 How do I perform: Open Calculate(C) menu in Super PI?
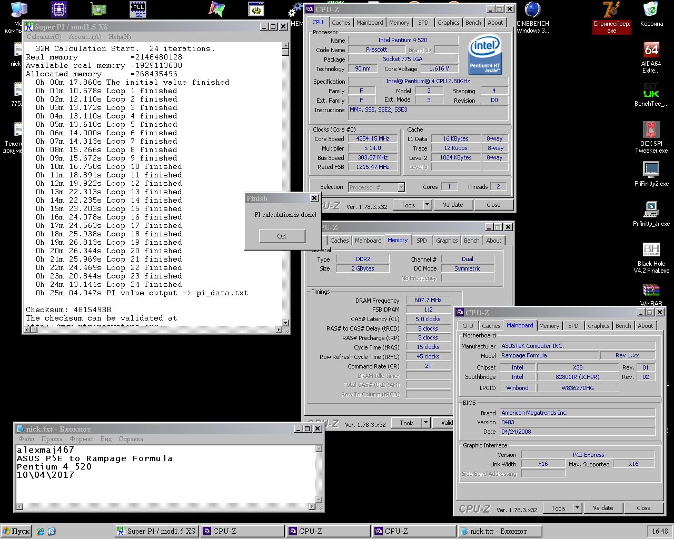tap(44, 37)
